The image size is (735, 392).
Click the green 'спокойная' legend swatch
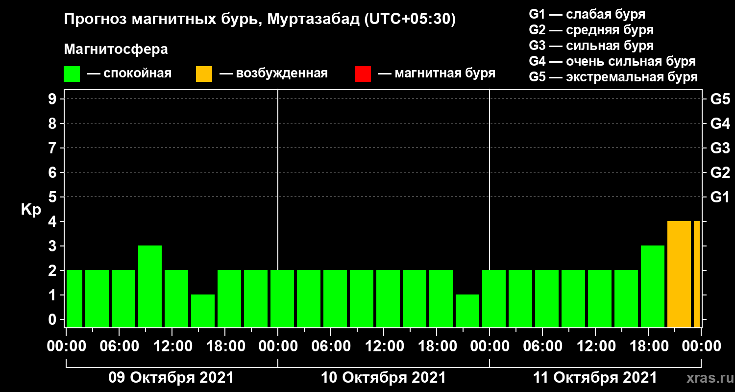pyautogui.click(x=72, y=74)
